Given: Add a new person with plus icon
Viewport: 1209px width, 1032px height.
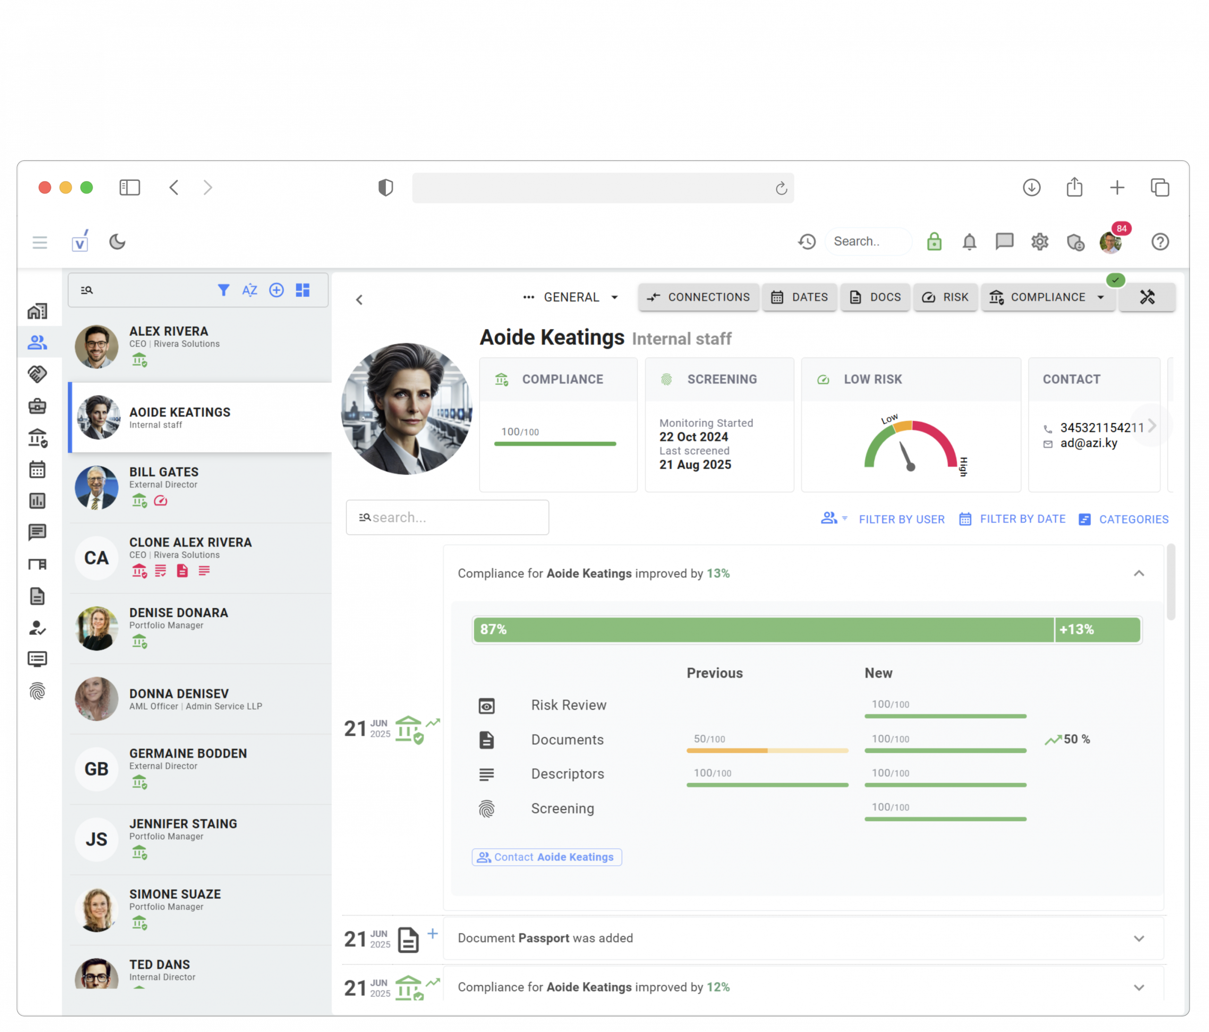Looking at the screenshot, I should [277, 290].
